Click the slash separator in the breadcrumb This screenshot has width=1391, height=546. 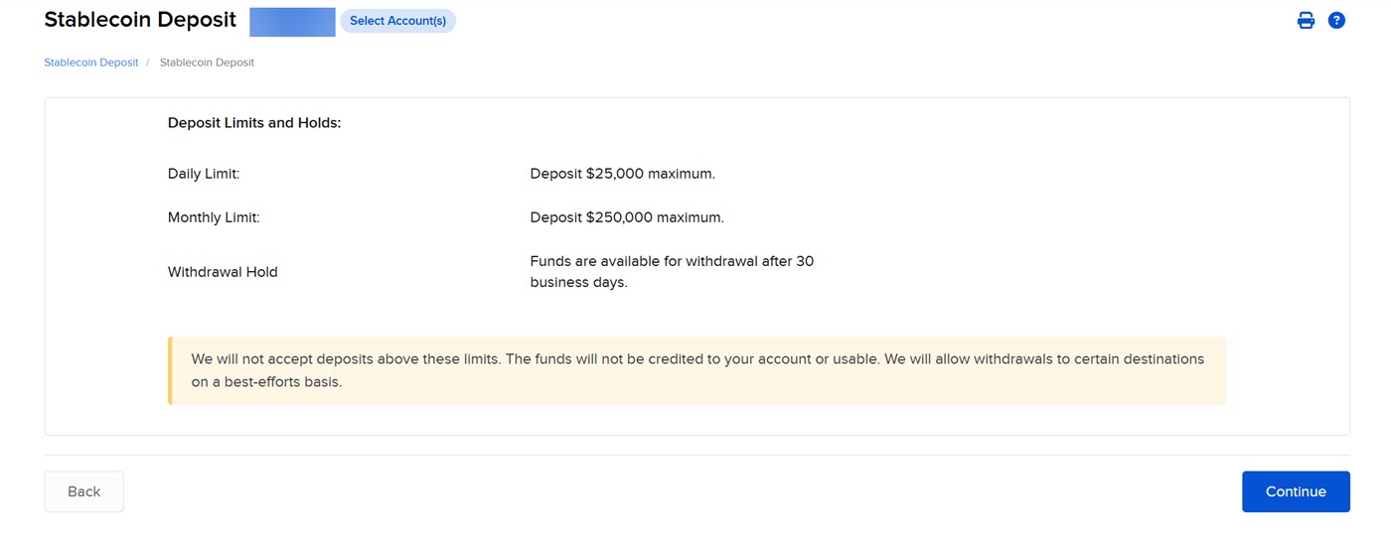click(x=148, y=63)
